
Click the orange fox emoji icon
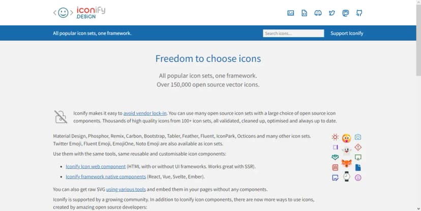tap(346, 163)
